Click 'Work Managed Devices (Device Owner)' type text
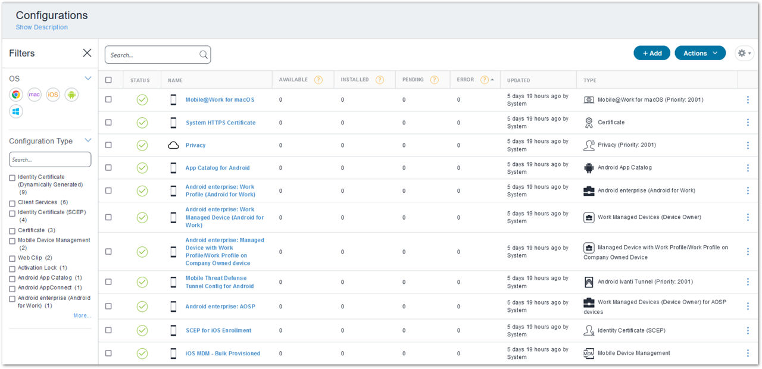The image size is (762, 369). (x=649, y=217)
